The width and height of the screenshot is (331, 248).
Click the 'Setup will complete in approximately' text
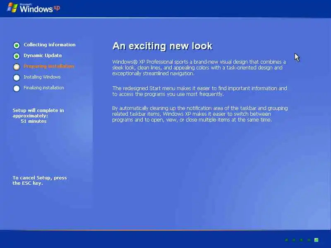click(x=38, y=113)
